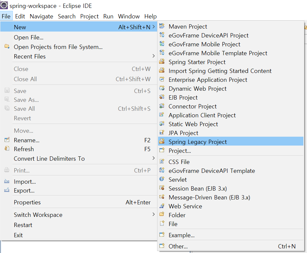Choose Open File... from File menu

[79, 37]
